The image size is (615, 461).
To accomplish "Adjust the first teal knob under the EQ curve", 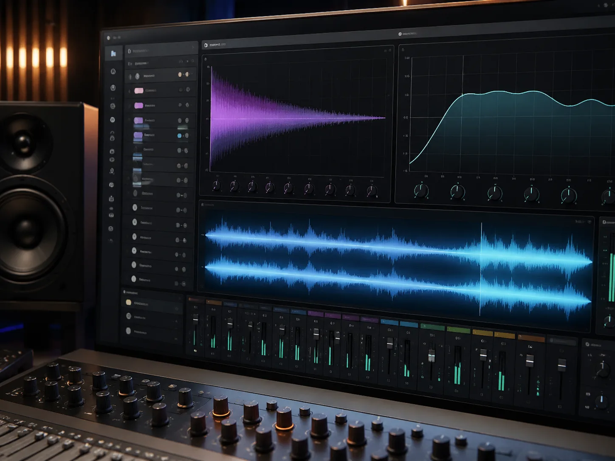I will (421, 191).
